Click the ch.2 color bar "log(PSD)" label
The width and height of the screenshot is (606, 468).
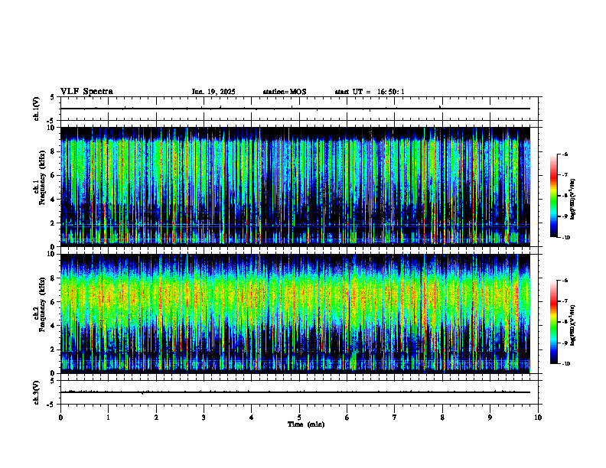click(572, 326)
